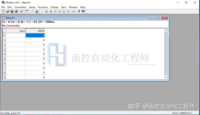Click the Alias cell in row 0

click(16, 35)
